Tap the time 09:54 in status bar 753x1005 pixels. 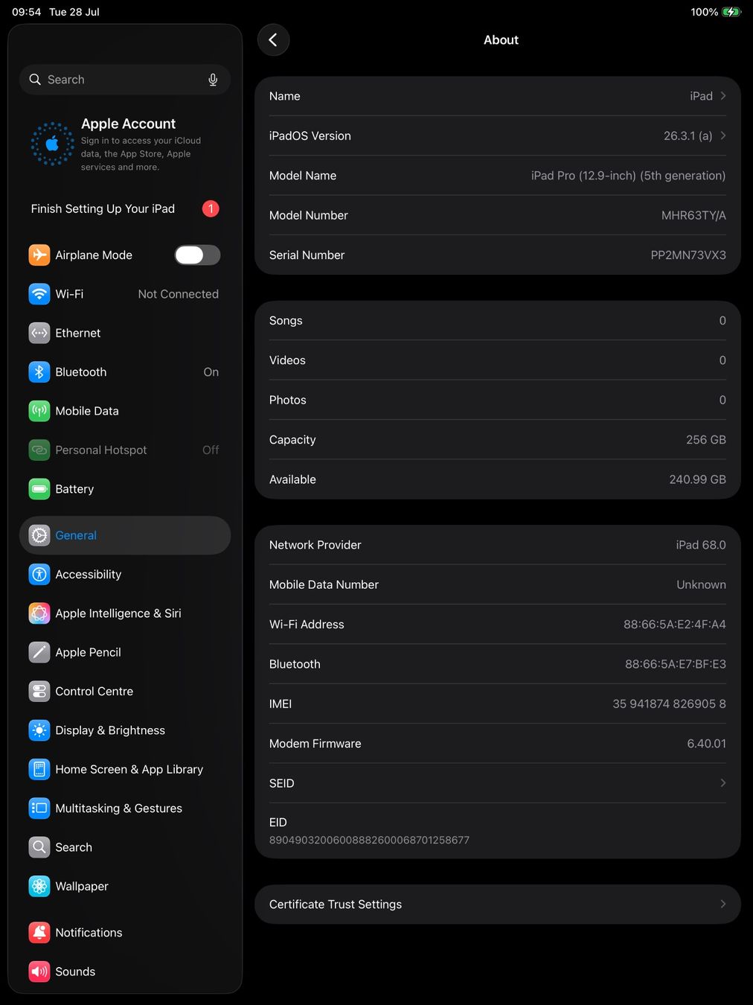(26, 12)
